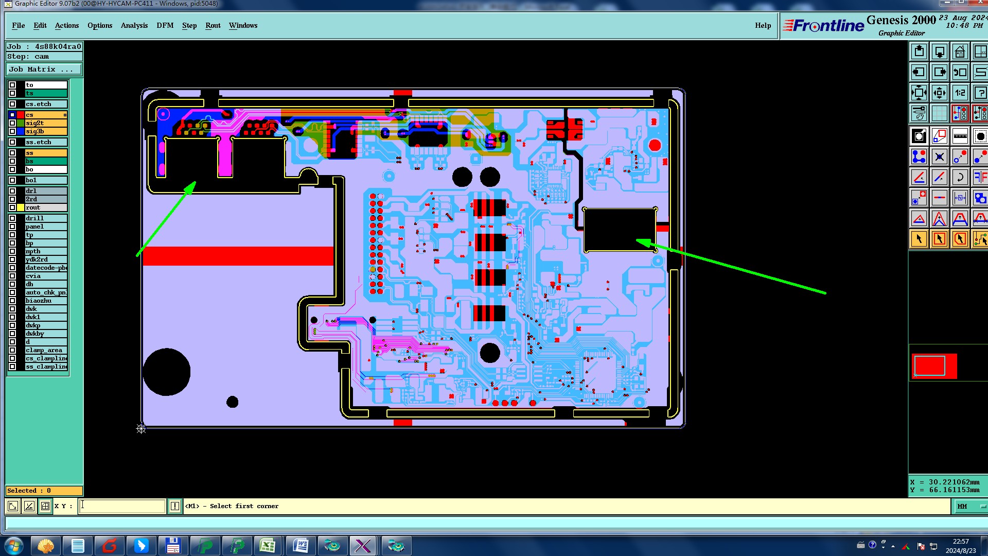988x556 pixels.
Task: Check the box next to clamp_area layer
Action: [x=12, y=350]
